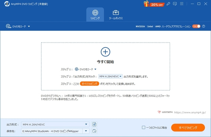Switch to the リッピング tab
The image size is (211, 137).
pos(95,15)
